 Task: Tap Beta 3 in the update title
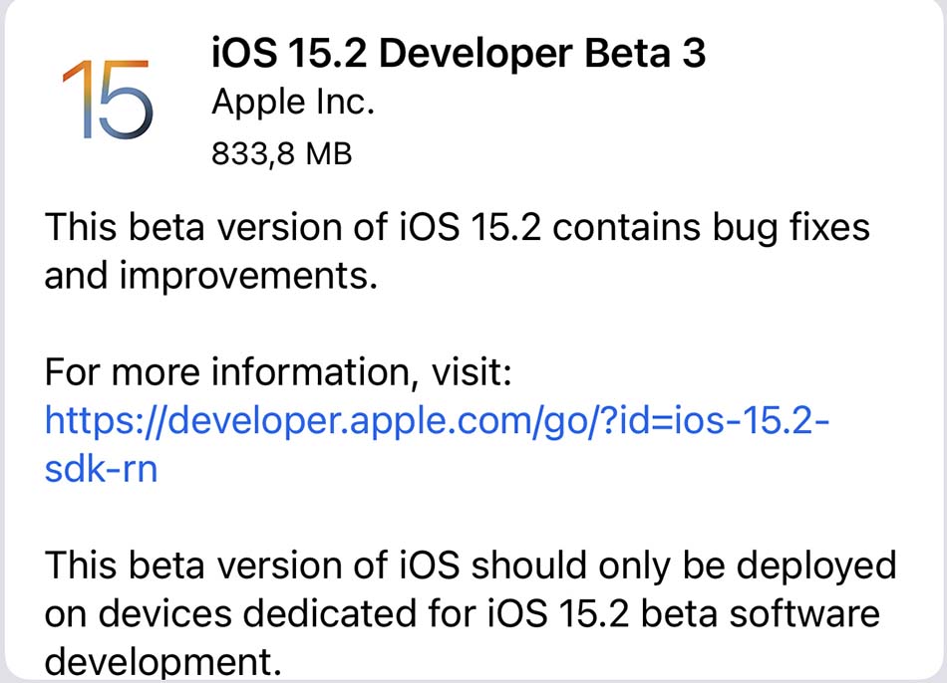(644, 53)
